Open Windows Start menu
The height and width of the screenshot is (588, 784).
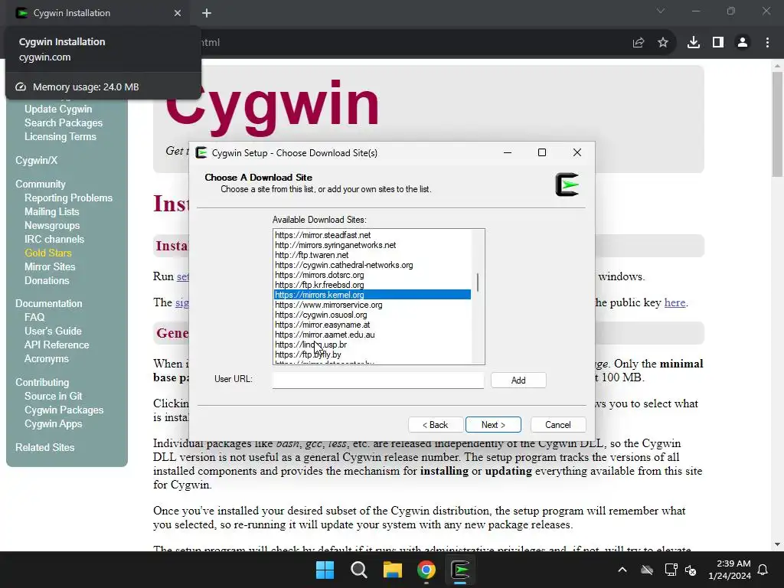[x=325, y=570]
